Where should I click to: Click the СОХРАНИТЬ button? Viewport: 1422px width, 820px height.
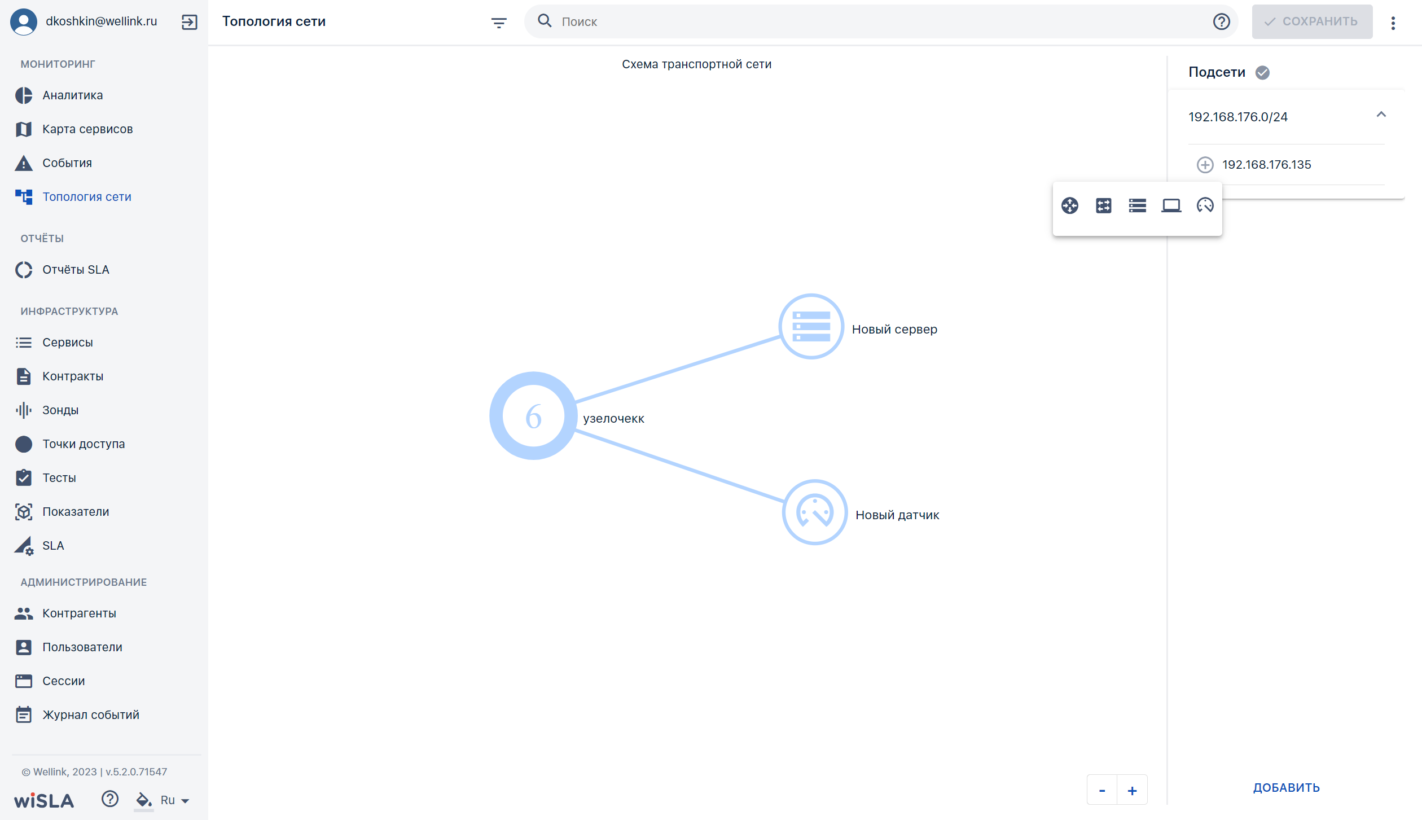1312,21
